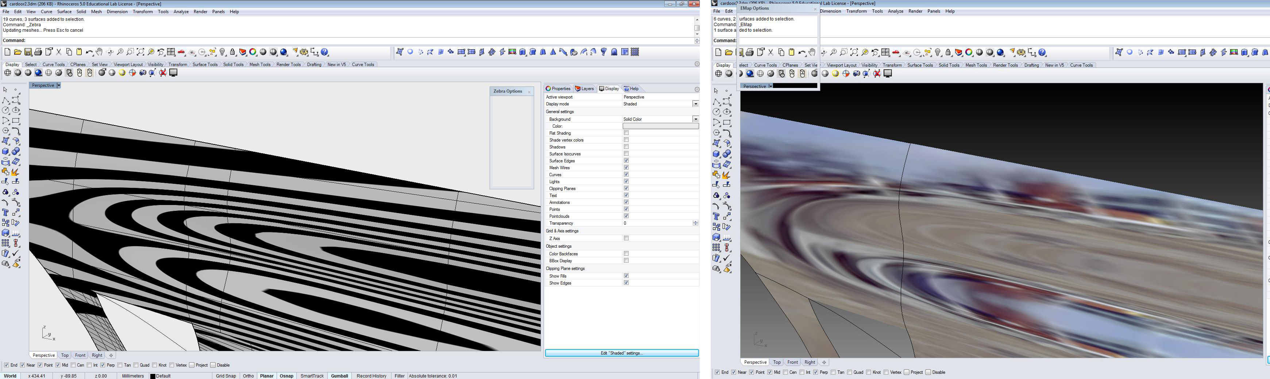Click the Default layer black swatch in status bar
The height and width of the screenshot is (379, 1270).
pyautogui.click(x=153, y=376)
